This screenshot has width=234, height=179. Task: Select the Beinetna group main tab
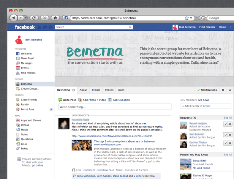click(66, 90)
